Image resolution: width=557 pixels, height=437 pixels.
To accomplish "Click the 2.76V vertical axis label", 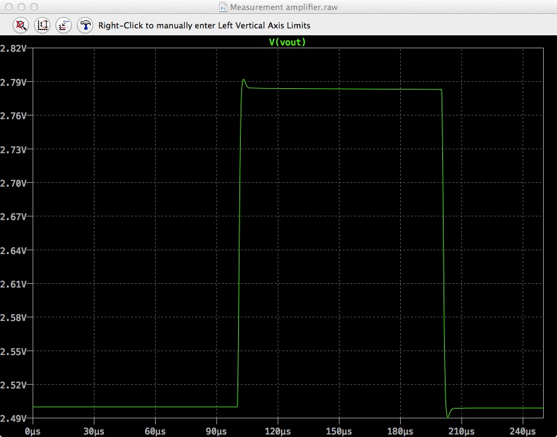I will point(13,116).
